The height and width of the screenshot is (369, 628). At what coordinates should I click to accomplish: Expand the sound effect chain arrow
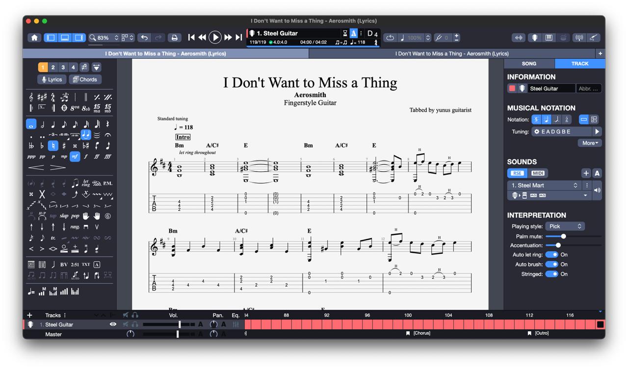point(585,196)
